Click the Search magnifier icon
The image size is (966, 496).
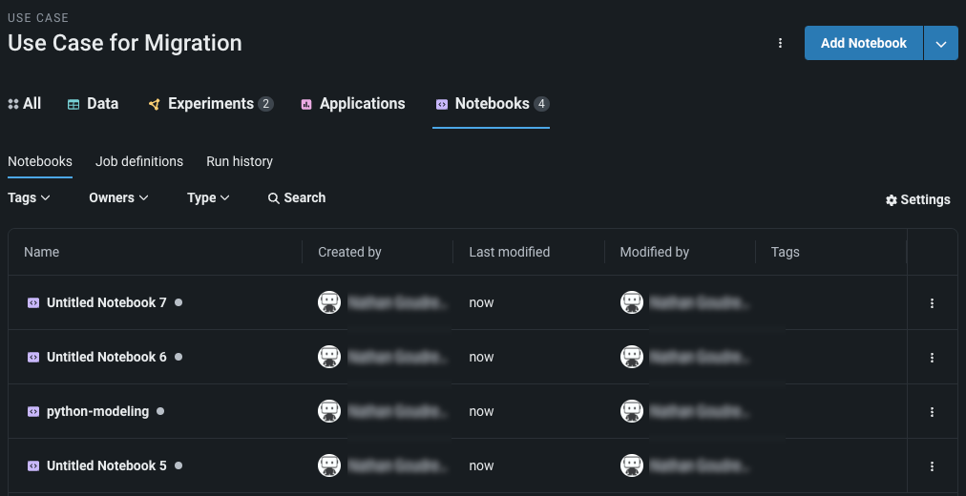274,198
